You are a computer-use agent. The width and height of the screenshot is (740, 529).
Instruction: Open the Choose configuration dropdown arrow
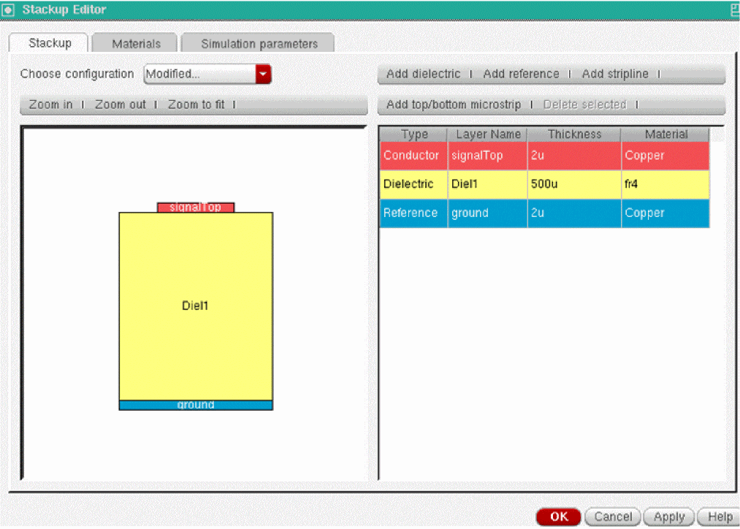263,74
